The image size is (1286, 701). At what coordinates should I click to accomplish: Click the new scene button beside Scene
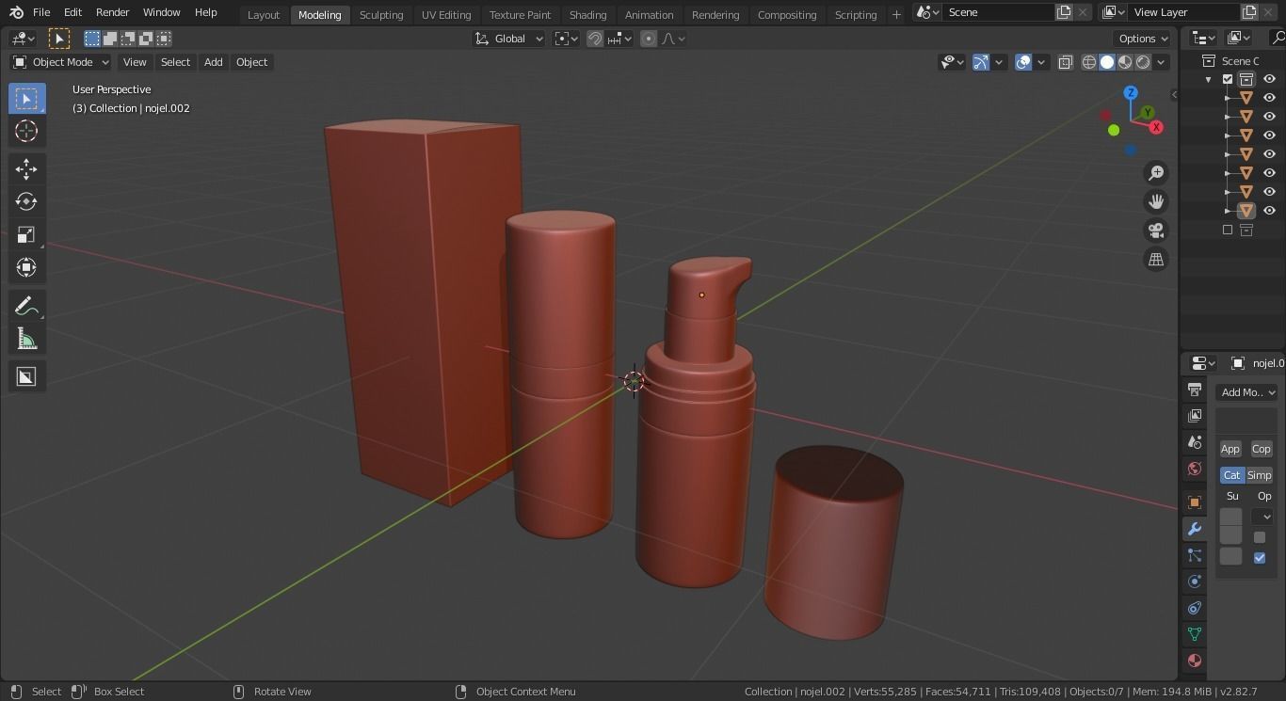[1064, 12]
